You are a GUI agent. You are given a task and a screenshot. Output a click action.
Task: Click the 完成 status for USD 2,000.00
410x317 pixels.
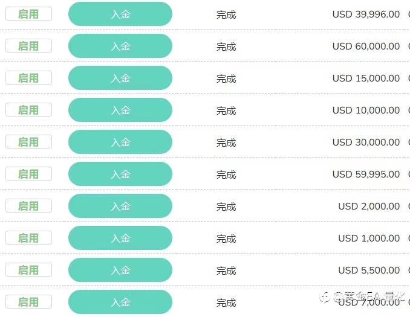(226, 207)
